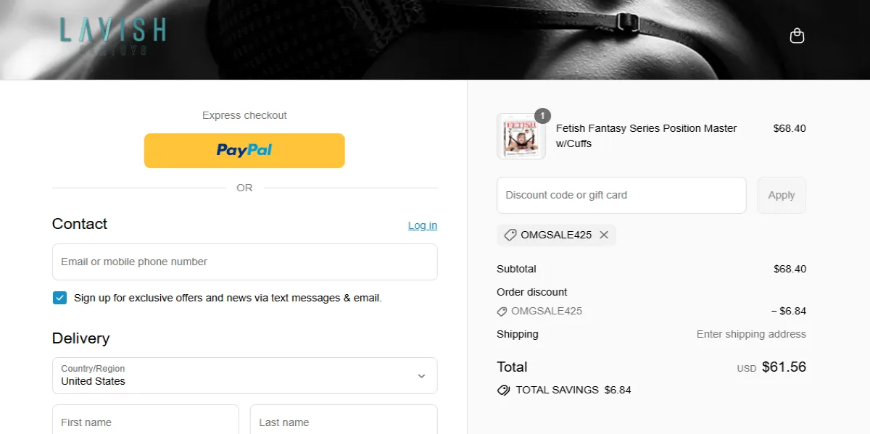Click the tag icon under Order discount
Image resolution: width=870 pixels, height=434 pixels.
[502, 311]
